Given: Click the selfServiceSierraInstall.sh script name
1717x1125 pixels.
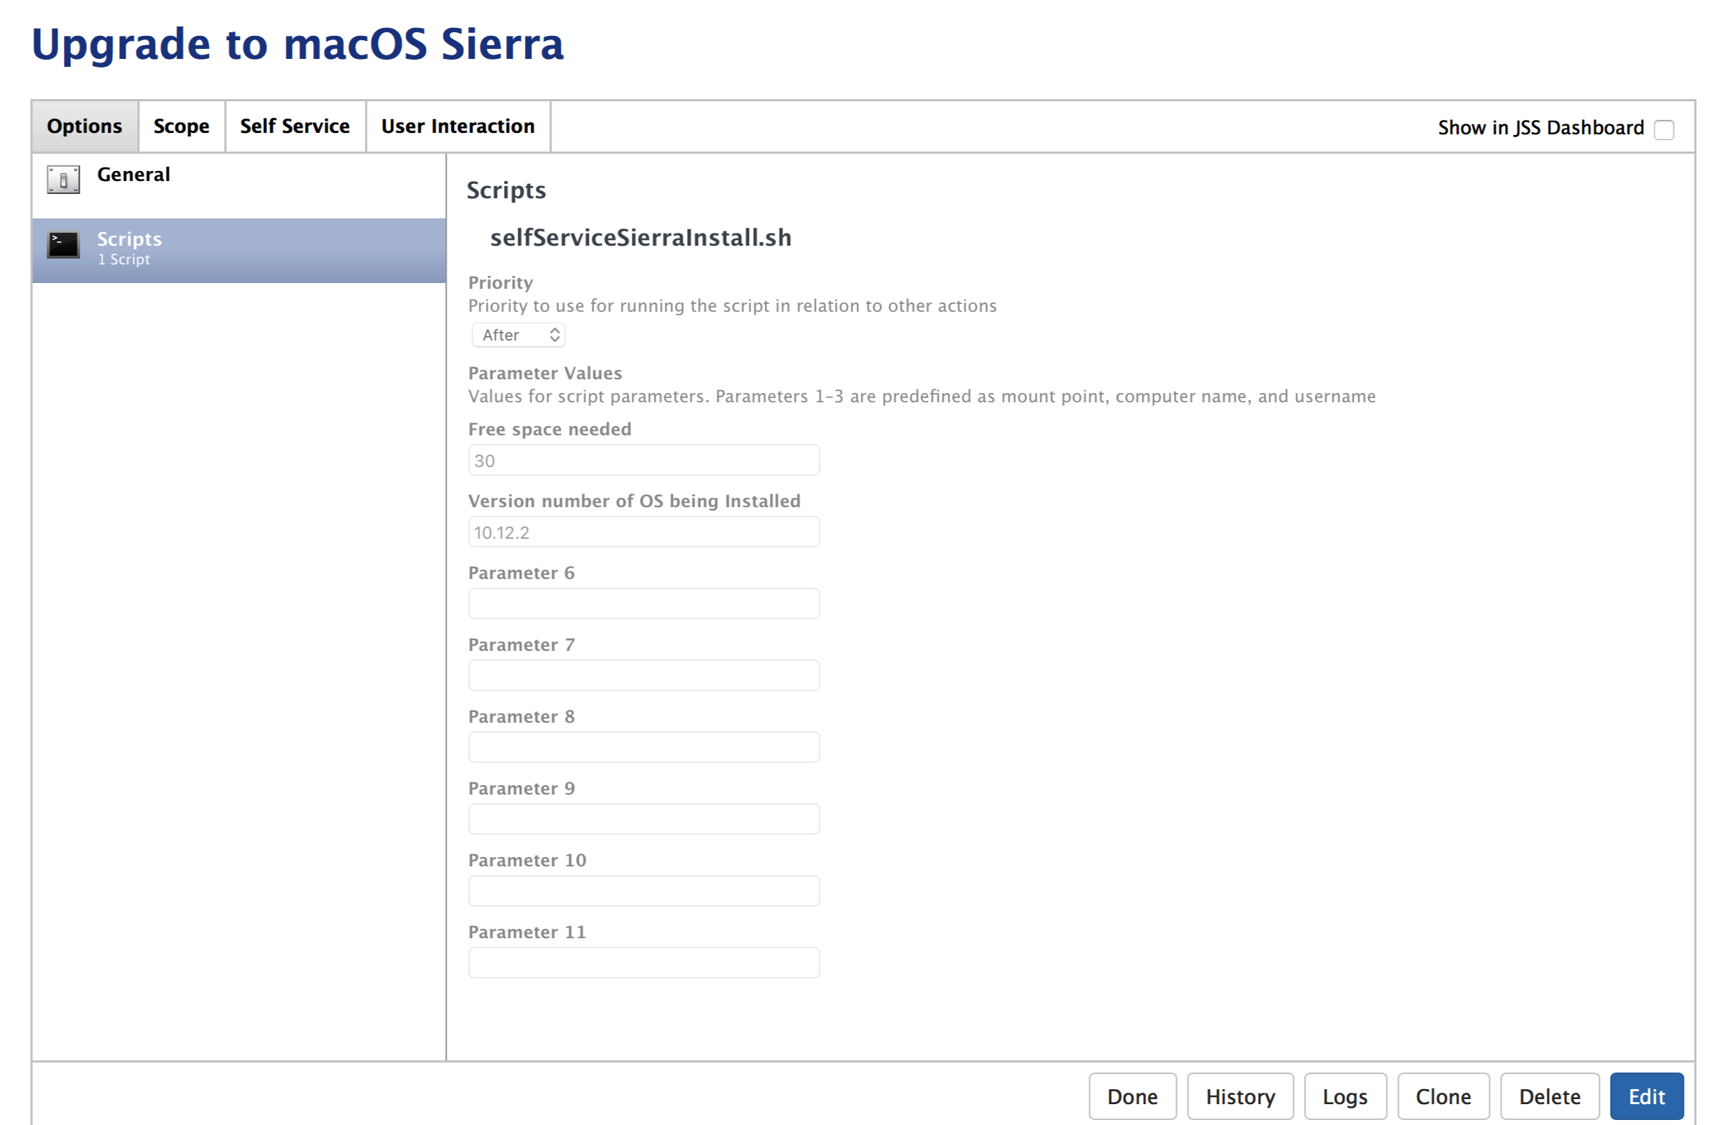Looking at the screenshot, I should coord(641,237).
